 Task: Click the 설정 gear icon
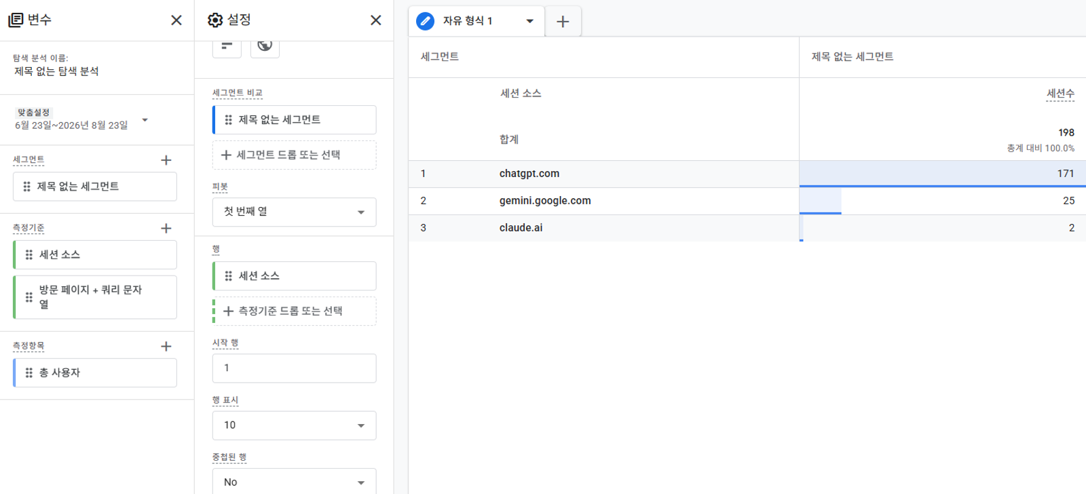[215, 20]
